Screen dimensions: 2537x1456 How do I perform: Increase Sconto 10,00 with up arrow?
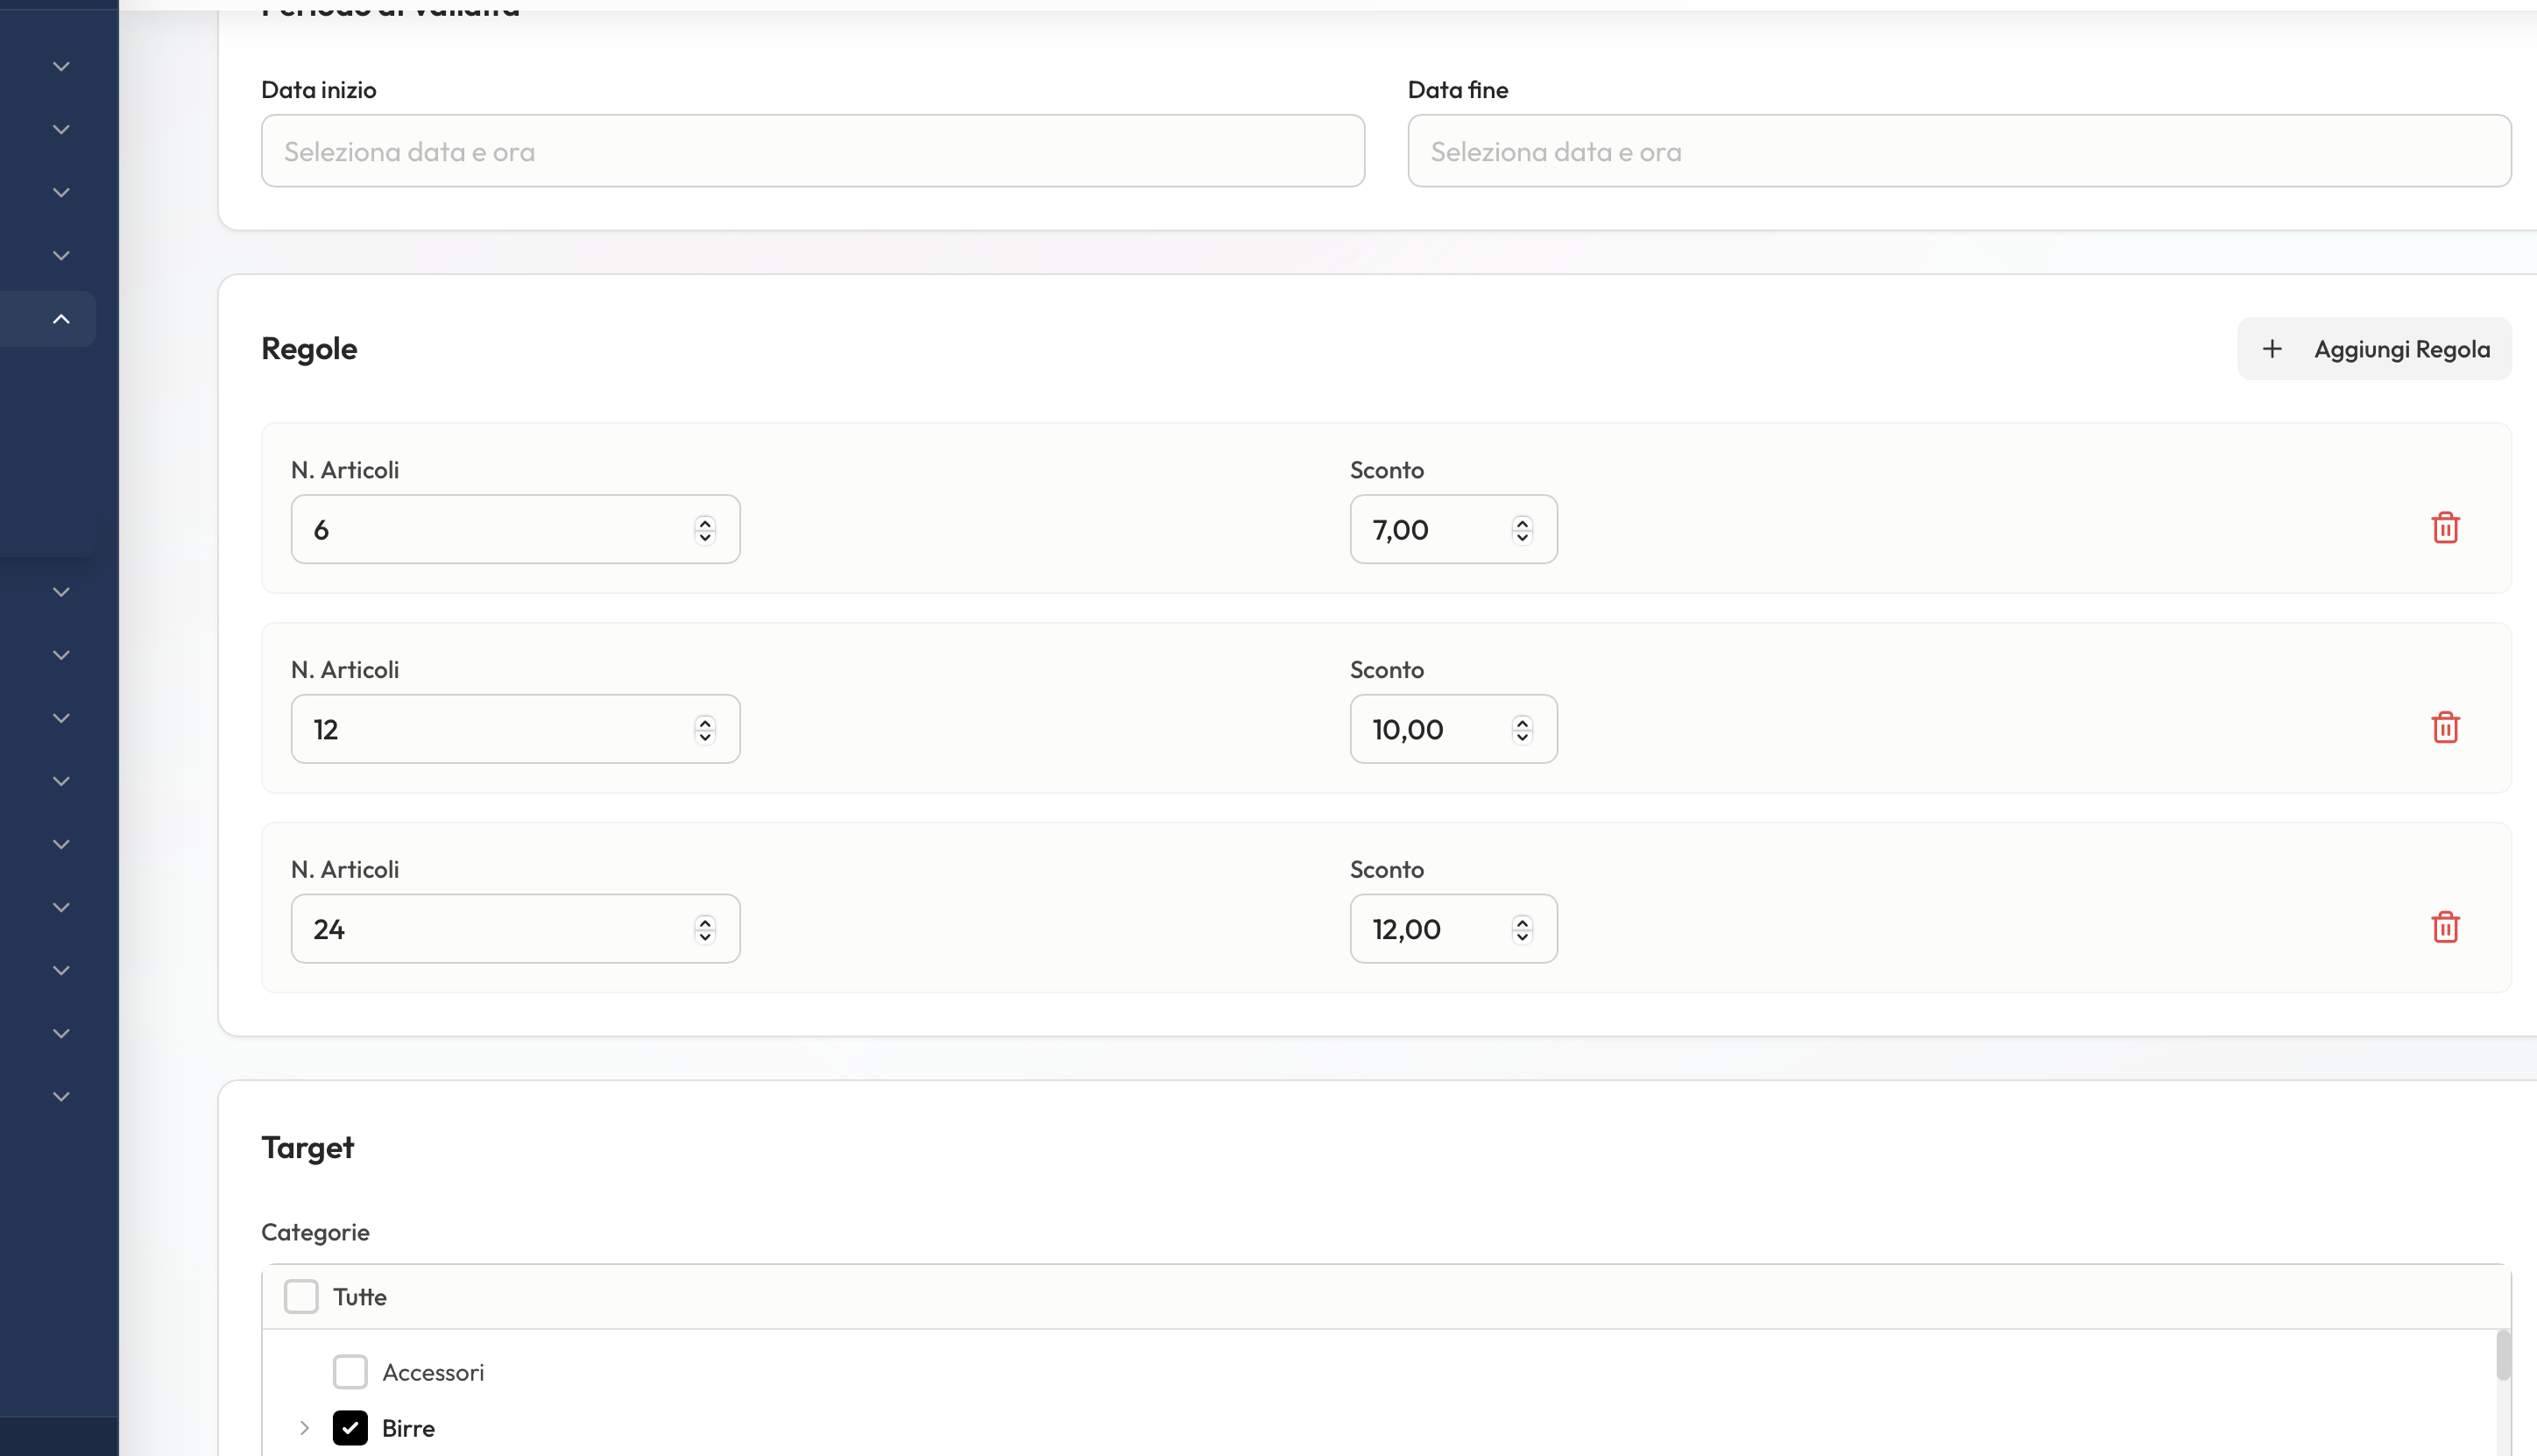[x=1522, y=722]
